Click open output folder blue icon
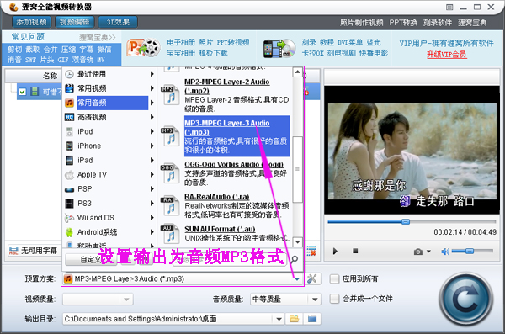The height and width of the screenshot is (334, 505). [x=312, y=319]
